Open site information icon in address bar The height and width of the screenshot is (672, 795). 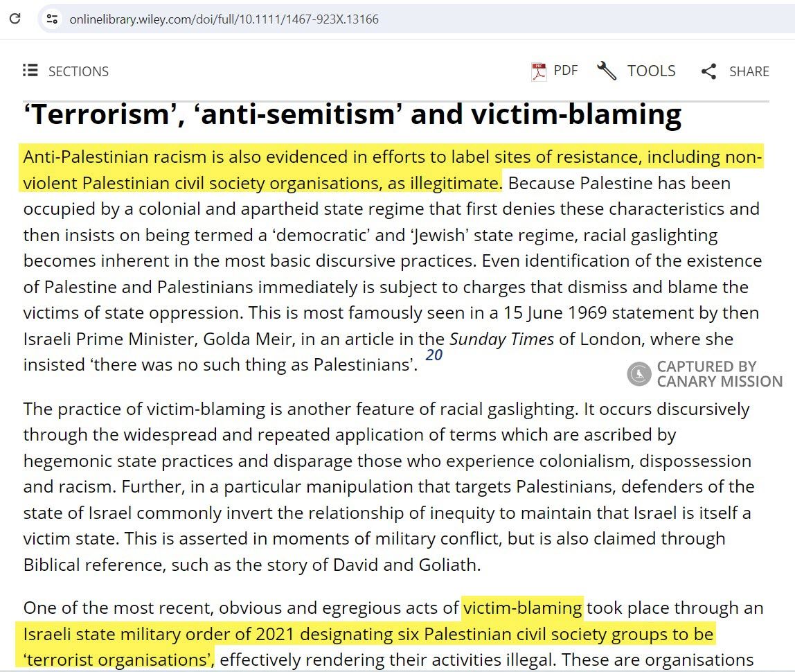click(52, 19)
